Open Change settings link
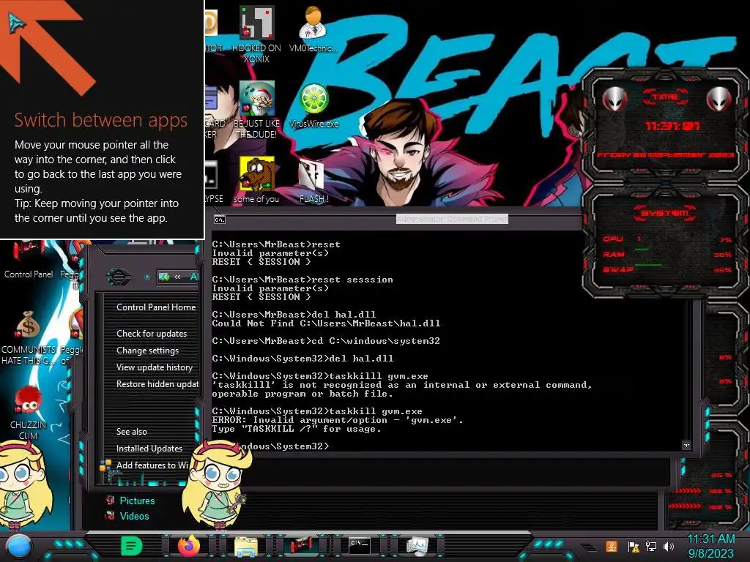 pyautogui.click(x=147, y=351)
